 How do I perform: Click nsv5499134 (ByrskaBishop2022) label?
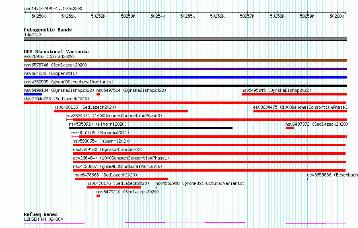pos(59,90)
